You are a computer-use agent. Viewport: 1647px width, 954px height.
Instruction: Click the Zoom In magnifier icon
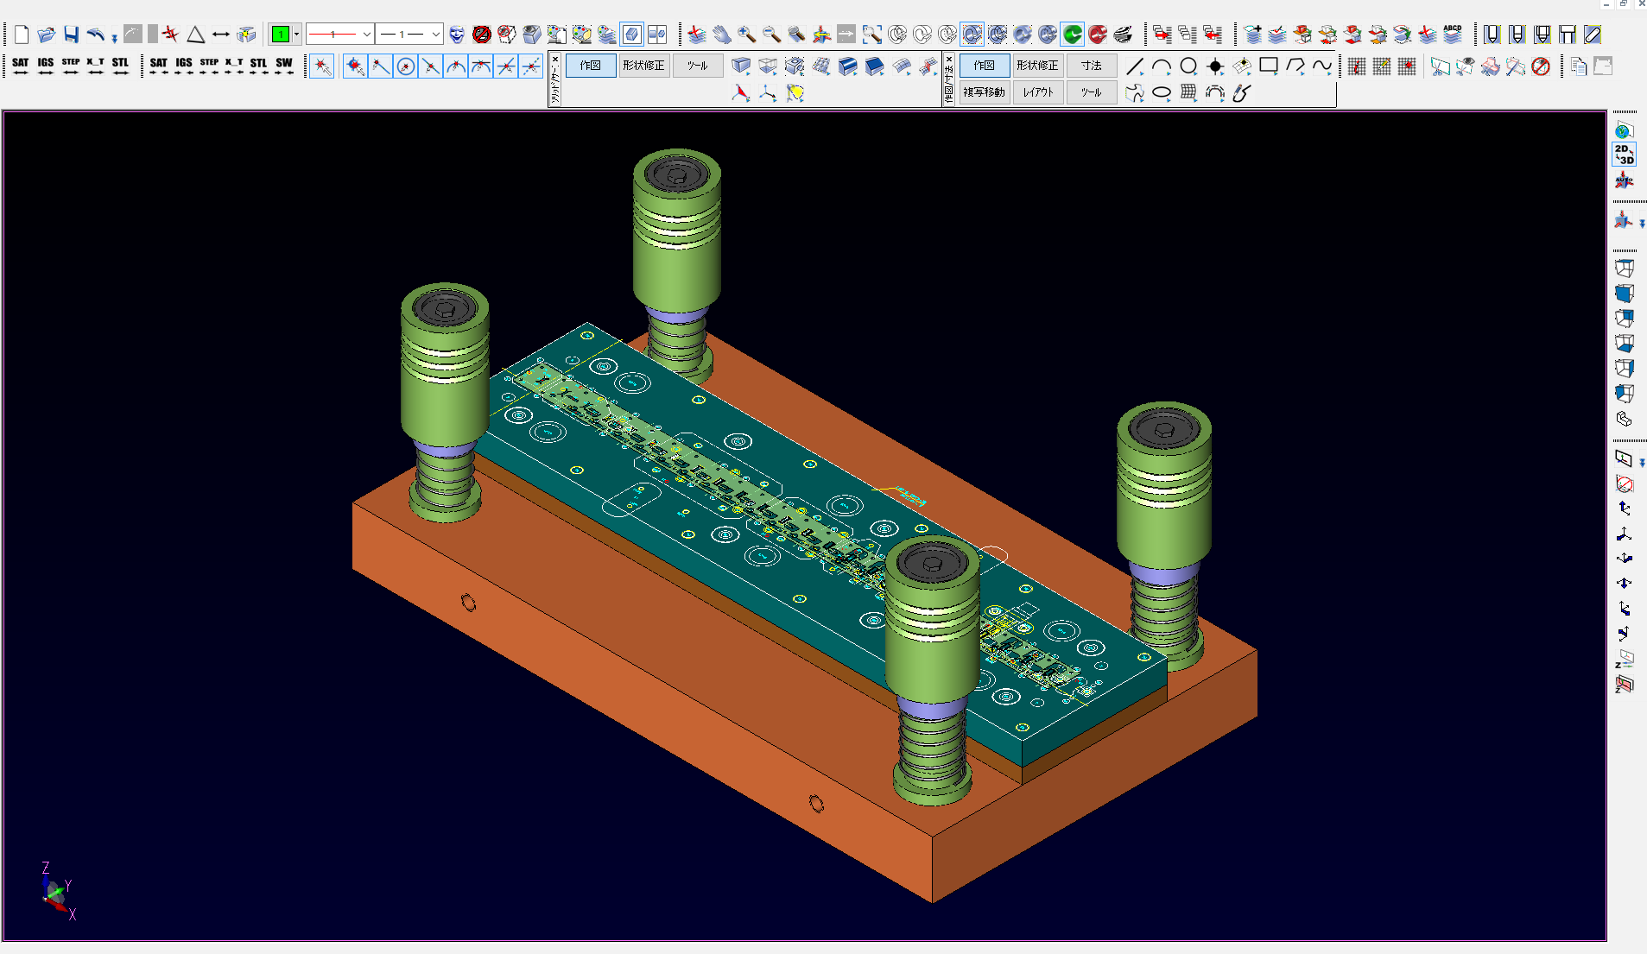pos(746,35)
